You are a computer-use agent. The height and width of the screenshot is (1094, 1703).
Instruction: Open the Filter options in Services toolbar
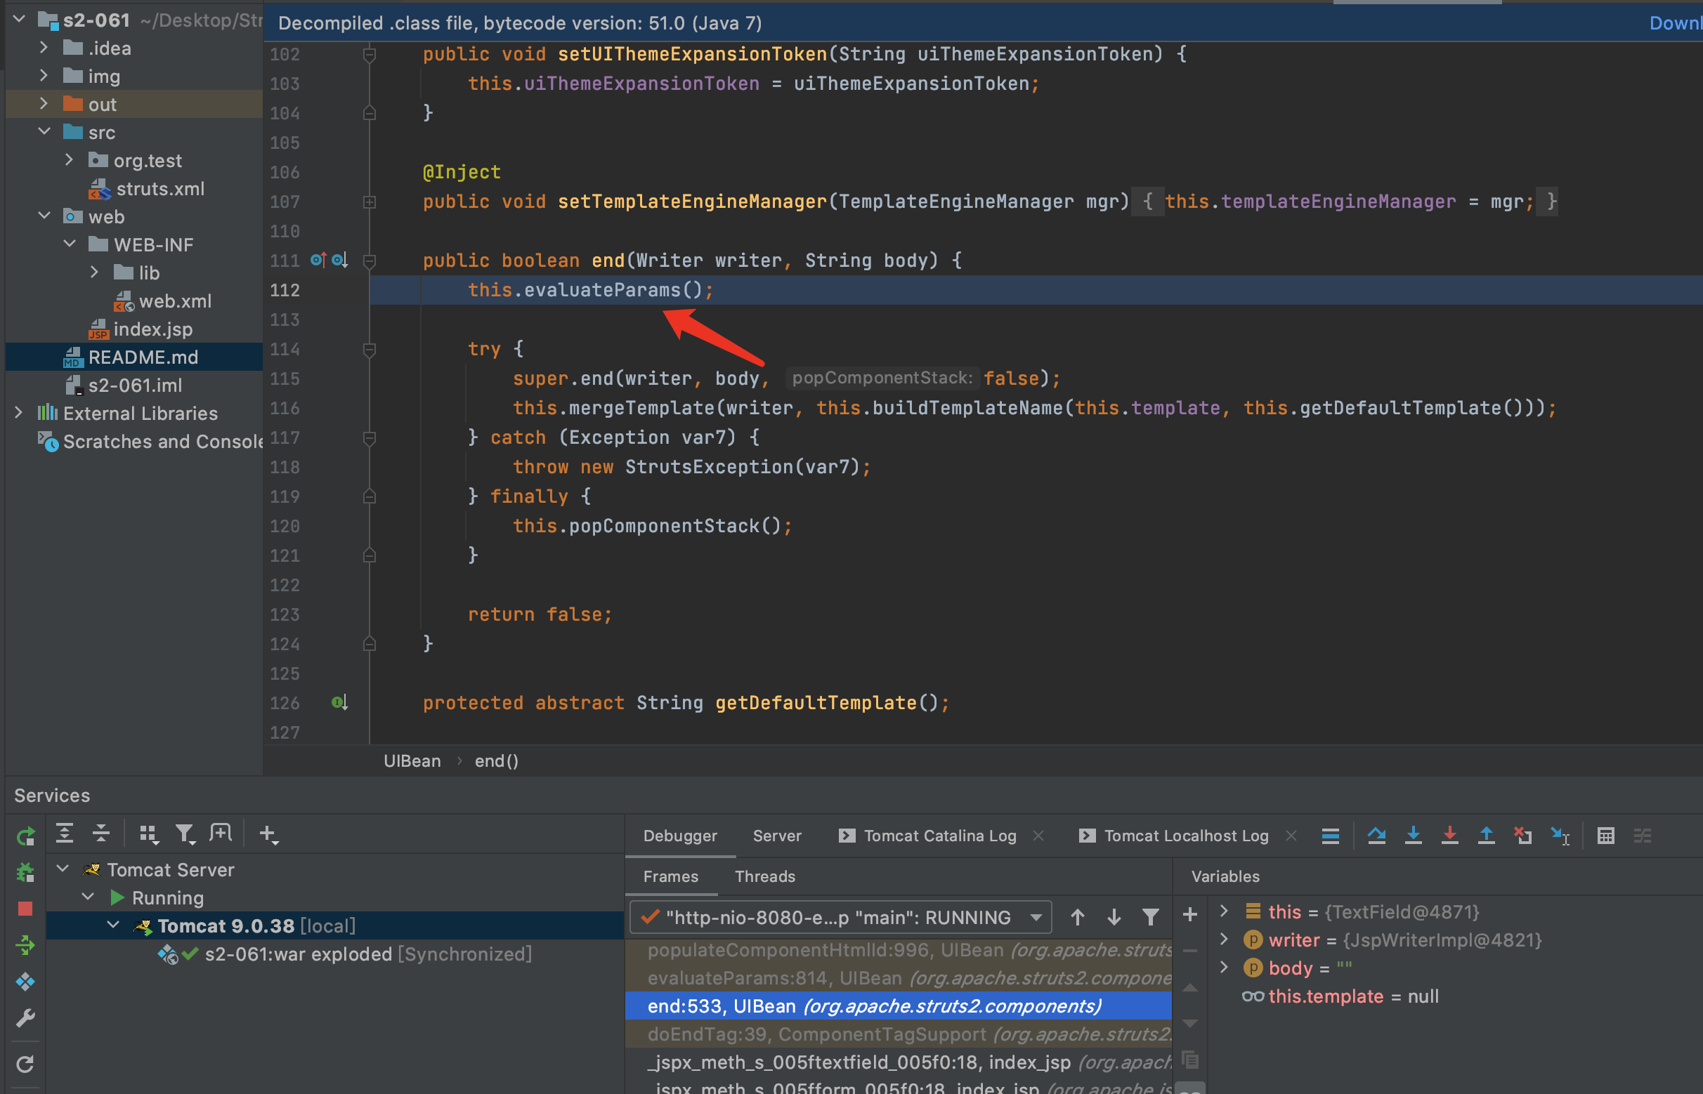(x=185, y=834)
